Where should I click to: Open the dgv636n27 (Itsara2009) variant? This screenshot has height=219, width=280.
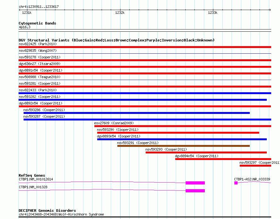coord(40,64)
